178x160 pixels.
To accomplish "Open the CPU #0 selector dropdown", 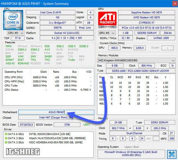I will (16, 33).
